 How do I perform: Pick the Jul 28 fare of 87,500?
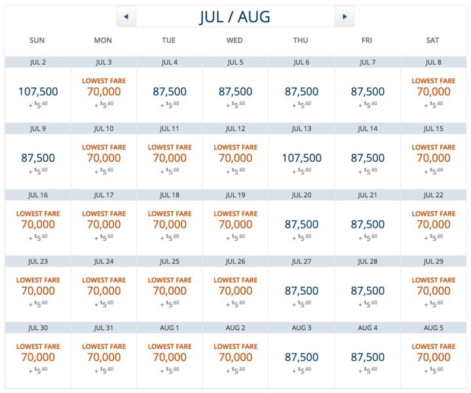pyautogui.click(x=367, y=291)
